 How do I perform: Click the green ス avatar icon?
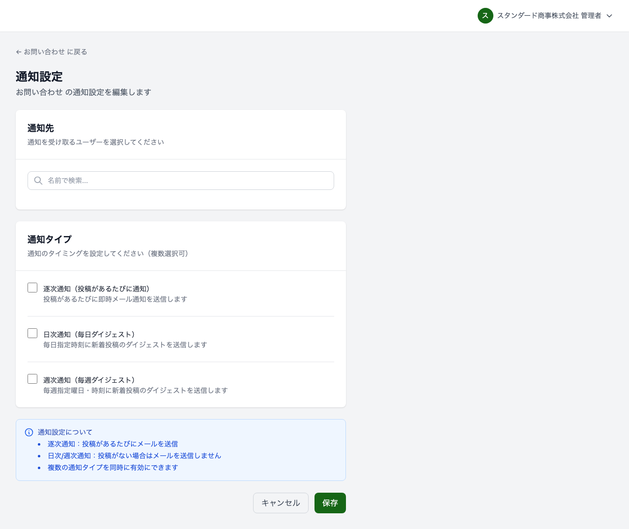(x=485, y=16)
